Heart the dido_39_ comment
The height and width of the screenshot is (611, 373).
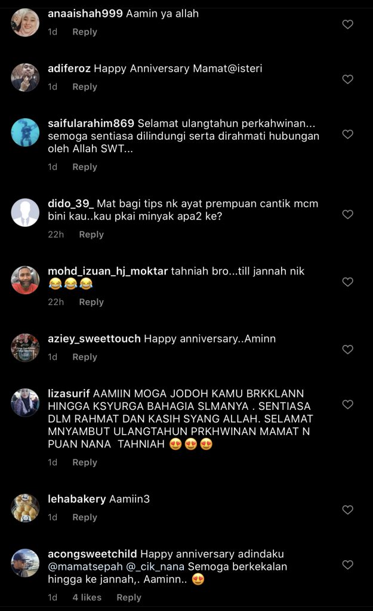348,214
